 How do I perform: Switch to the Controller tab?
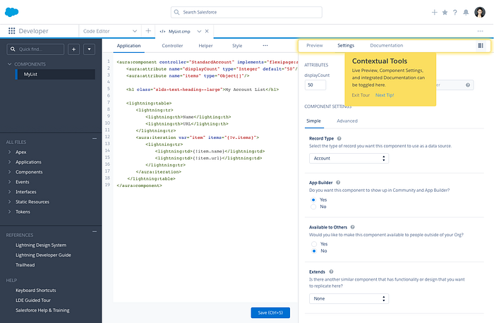tap(172, 45)
